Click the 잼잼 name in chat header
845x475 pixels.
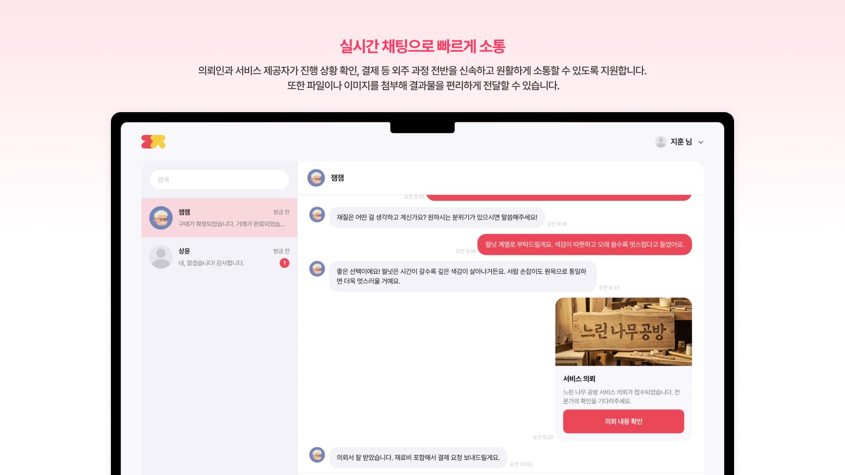(337, 178)
